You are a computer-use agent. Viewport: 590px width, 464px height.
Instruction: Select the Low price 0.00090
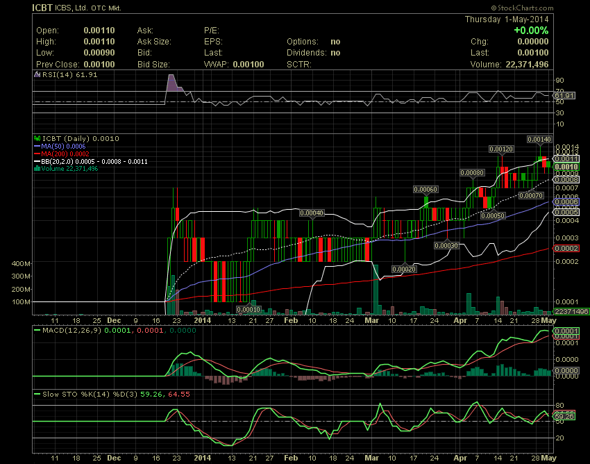tap(99, 53)
